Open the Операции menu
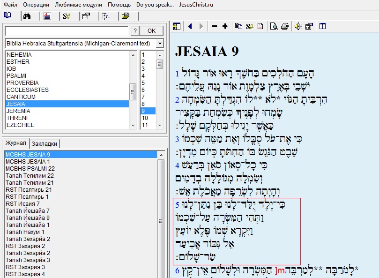 pos(36,4)
